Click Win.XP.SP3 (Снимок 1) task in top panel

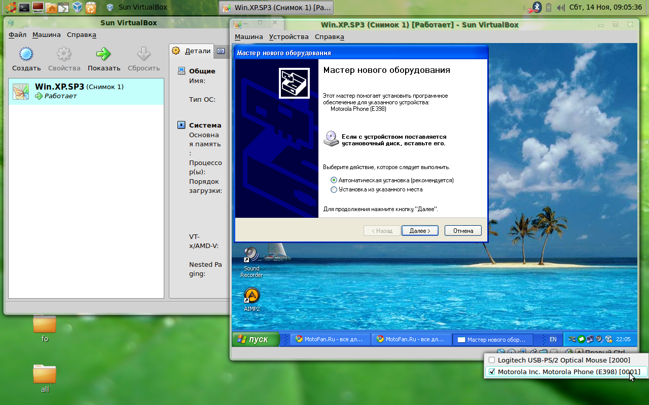tap(277, 8)
